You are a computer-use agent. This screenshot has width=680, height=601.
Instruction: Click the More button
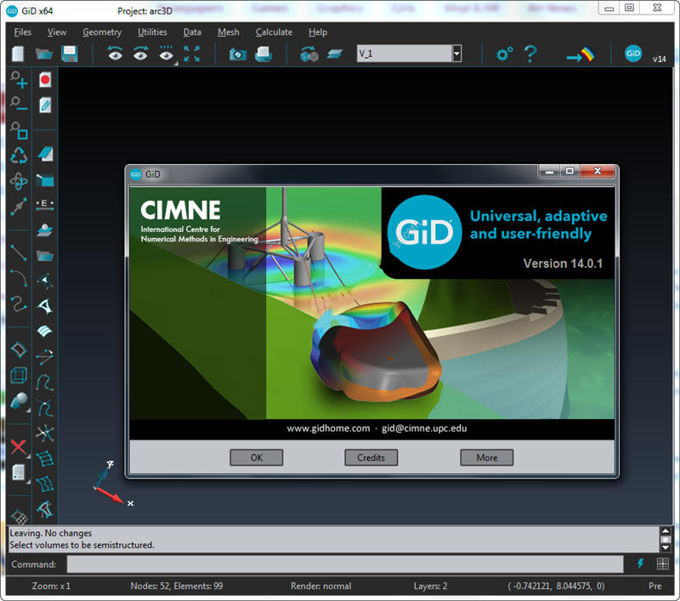click(x=486, y=457)
